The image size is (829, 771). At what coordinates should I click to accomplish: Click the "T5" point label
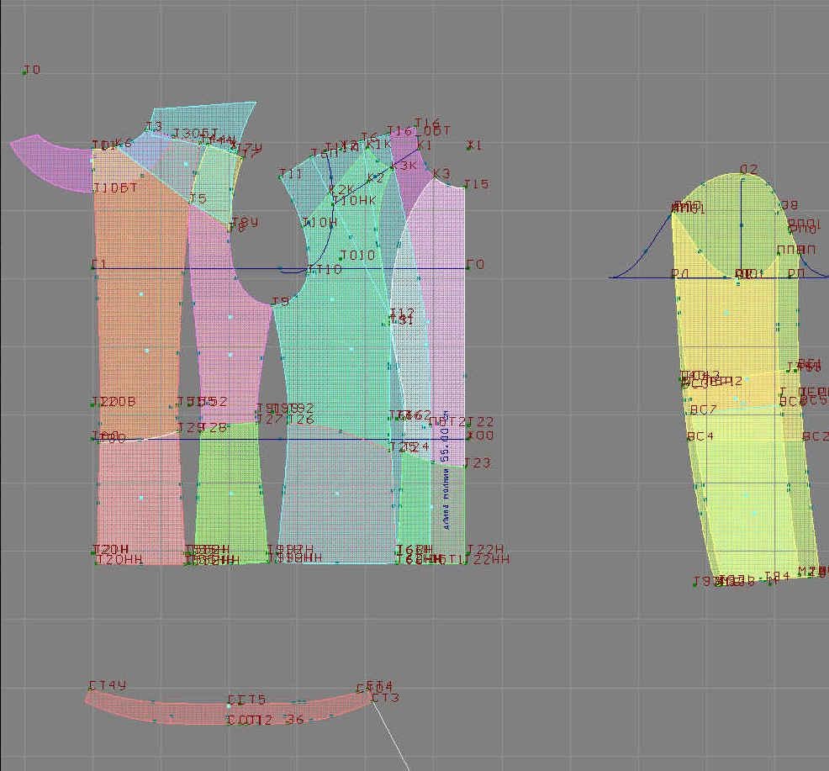point(198,198)
